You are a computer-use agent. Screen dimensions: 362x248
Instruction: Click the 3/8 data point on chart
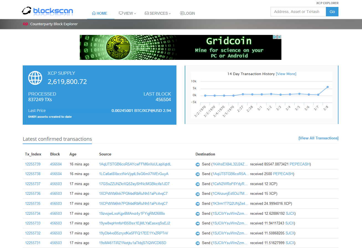coord(327,87)
